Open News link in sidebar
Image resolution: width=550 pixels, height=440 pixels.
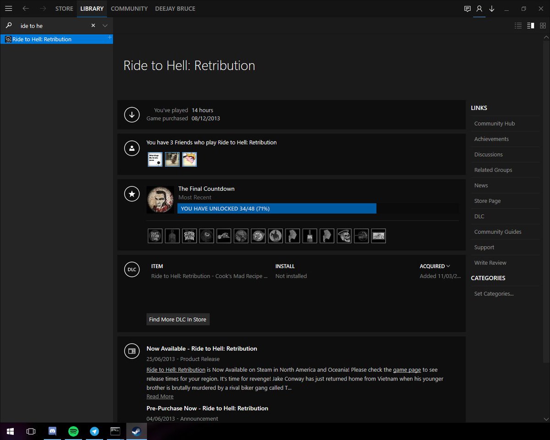[x=481, y=185]
